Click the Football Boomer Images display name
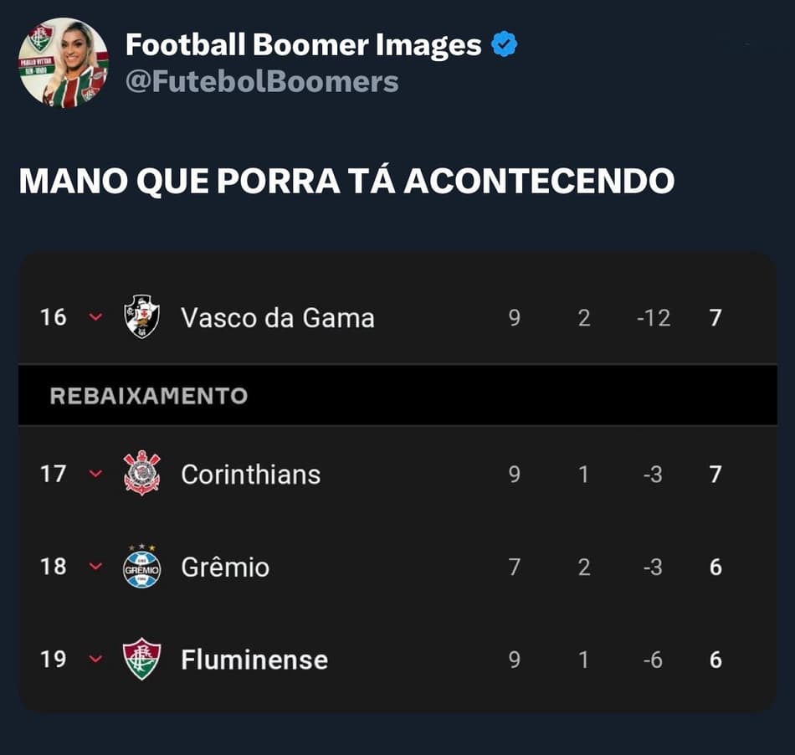Image resolution: width=795 pixels, height=755 pixels. (303, 44)
